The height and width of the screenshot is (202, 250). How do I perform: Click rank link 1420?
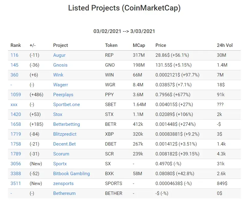click(16, 114)
